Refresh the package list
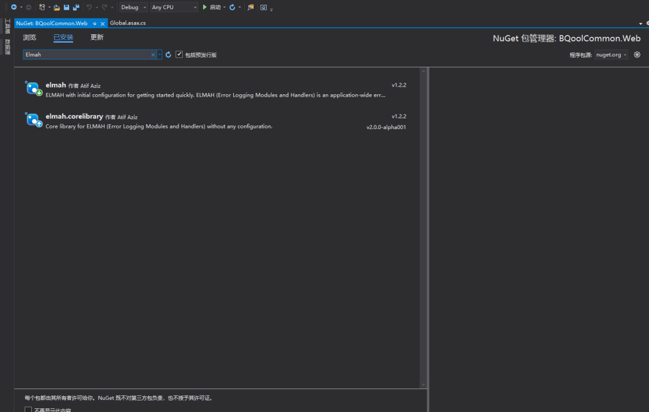649x412 pixels. point(168,55)
